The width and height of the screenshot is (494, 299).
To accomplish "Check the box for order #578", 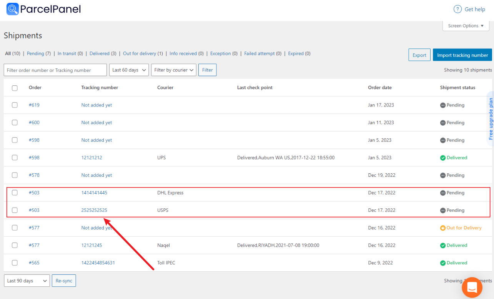I will tap(15, 175).
